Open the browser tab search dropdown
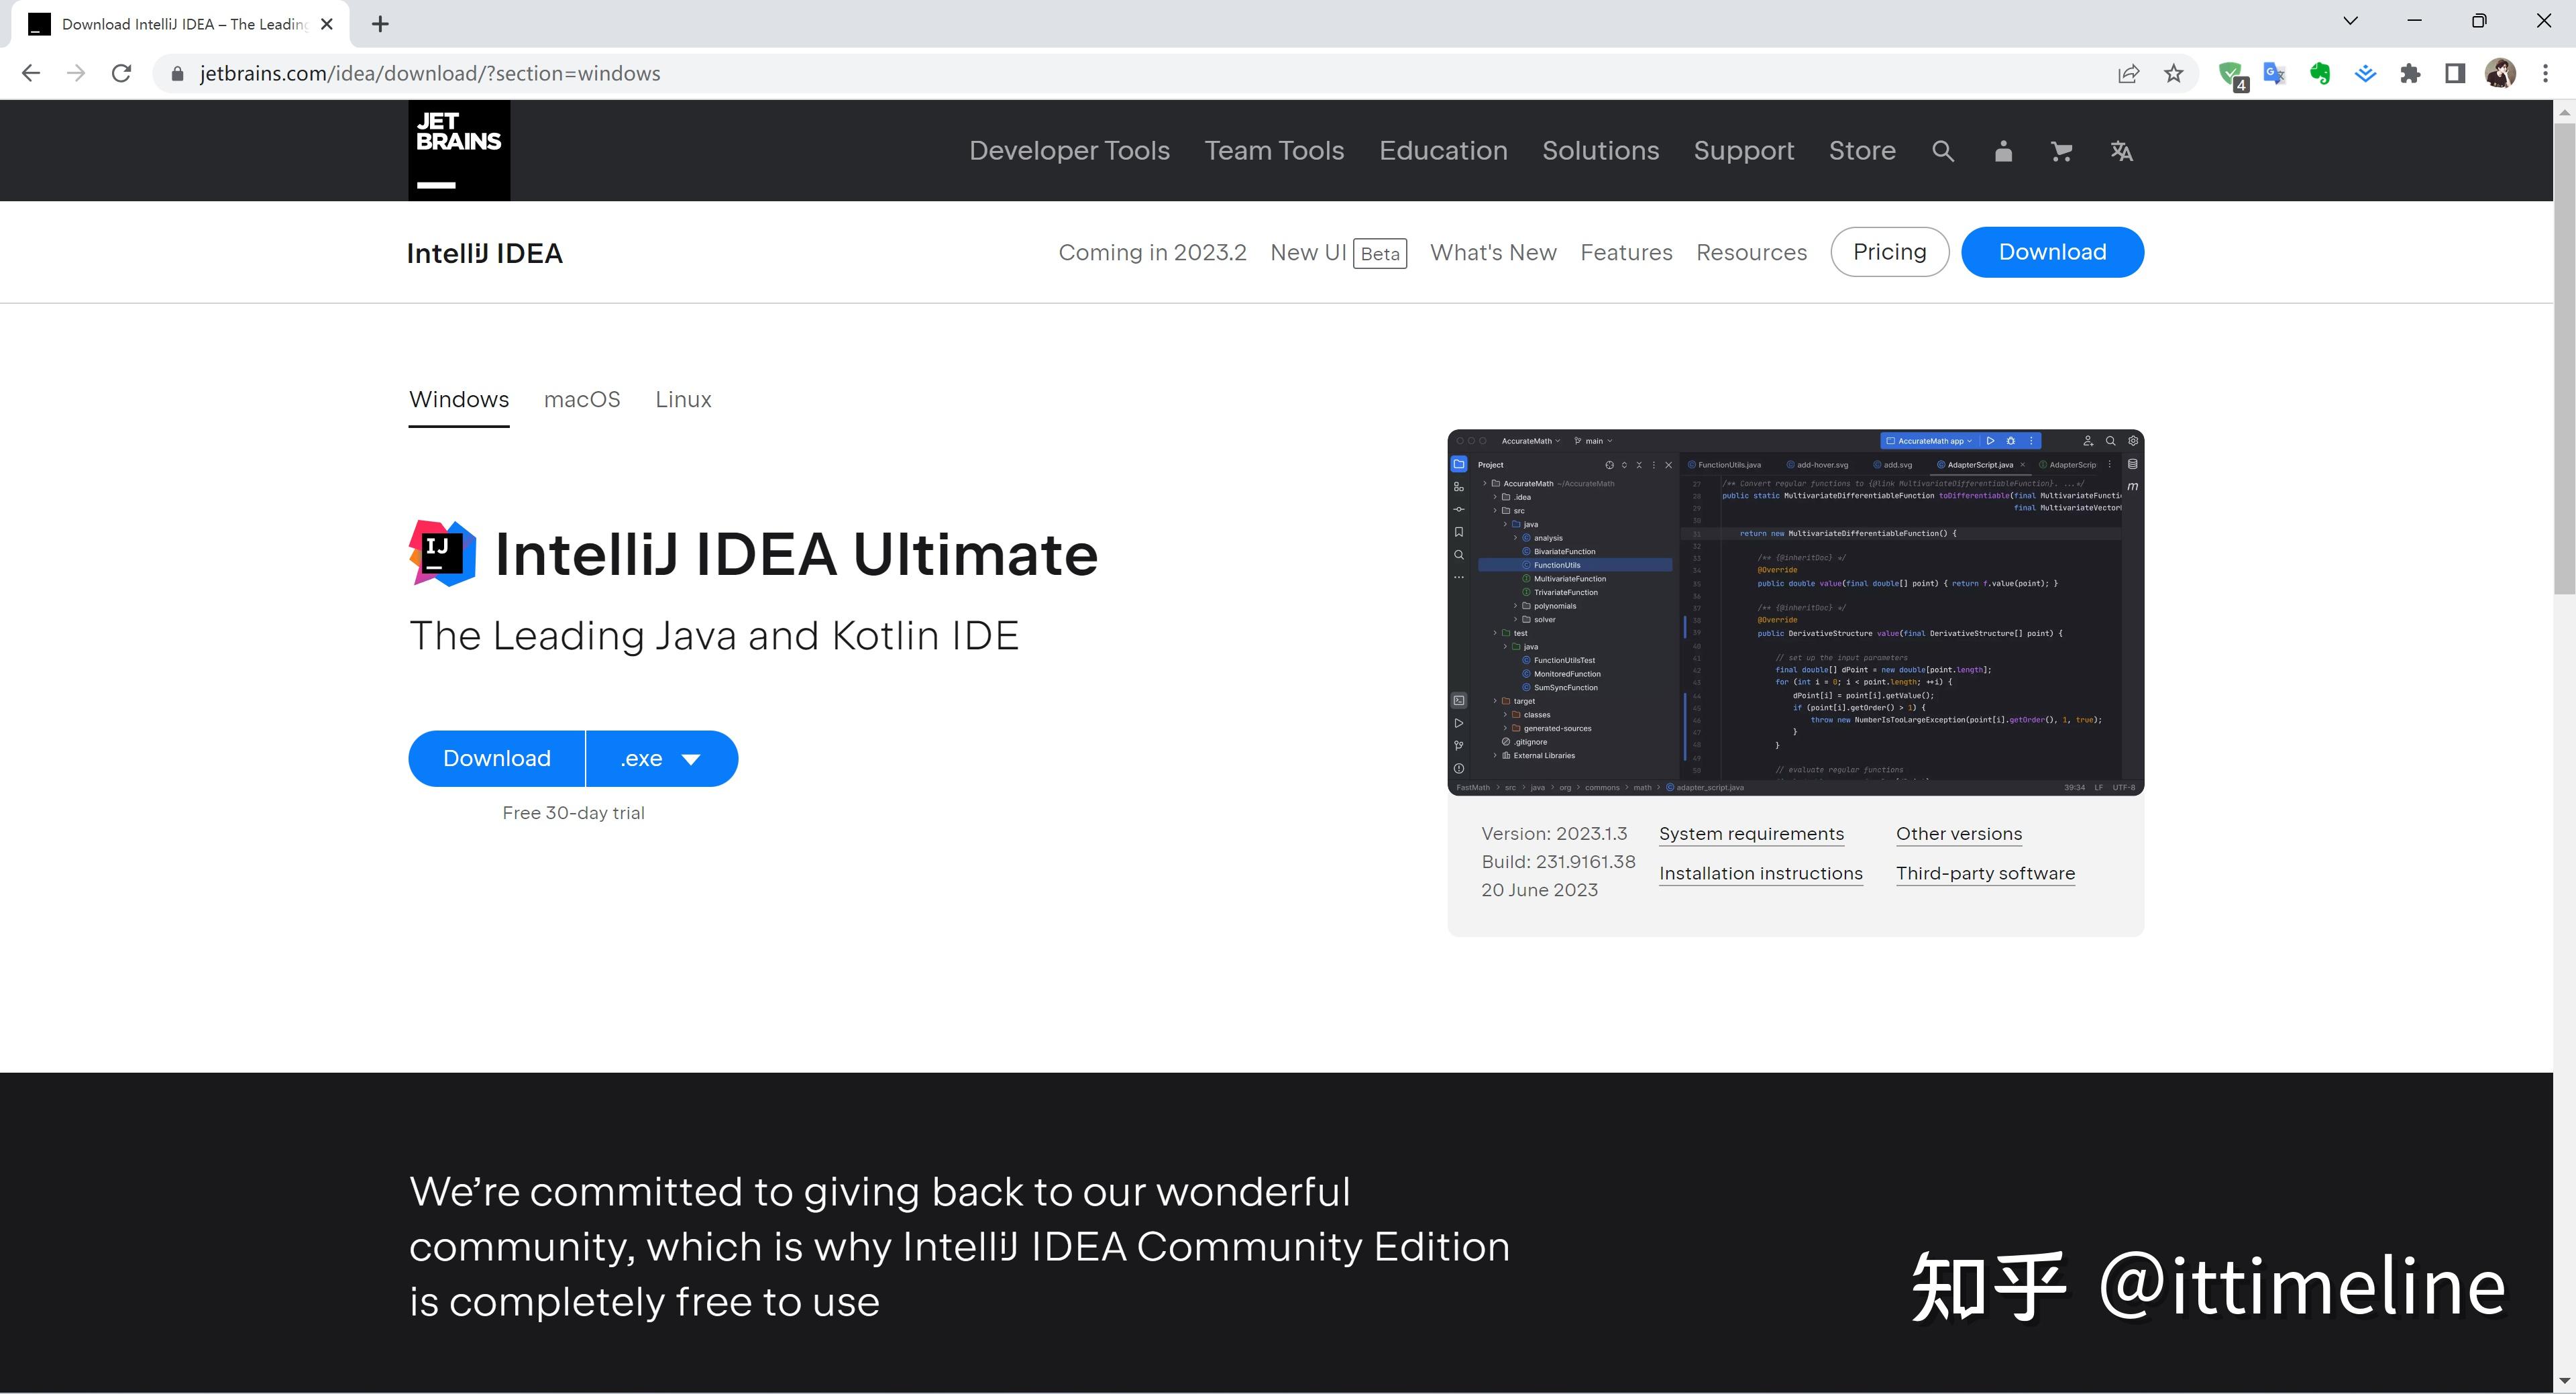Screen dimensions: 2576x1394 2350,20
